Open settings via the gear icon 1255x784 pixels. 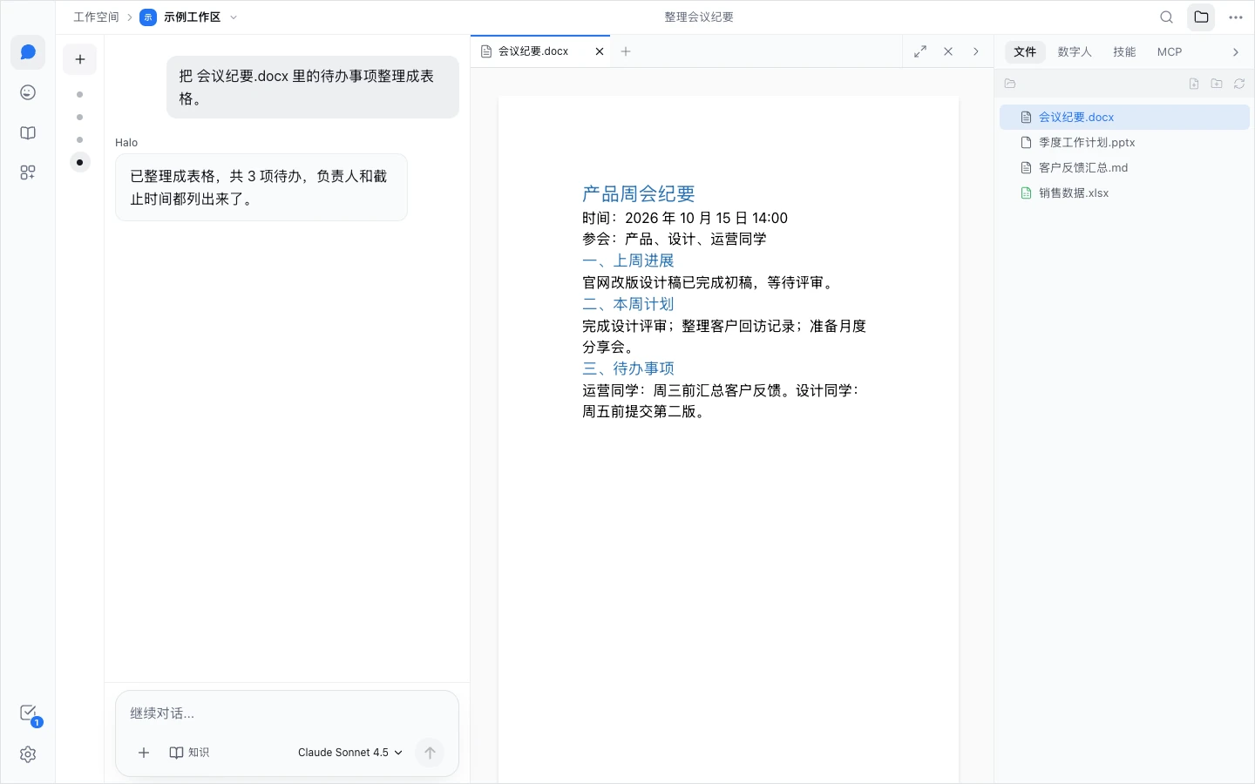[28, 754]
